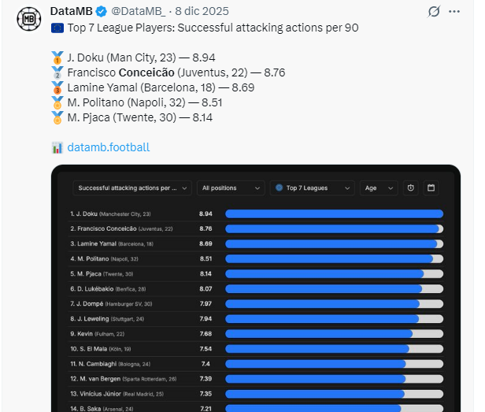Click Vinícius Júnior's name in the ranking
The image size is (485, 412).
click(x=98, y=393)
